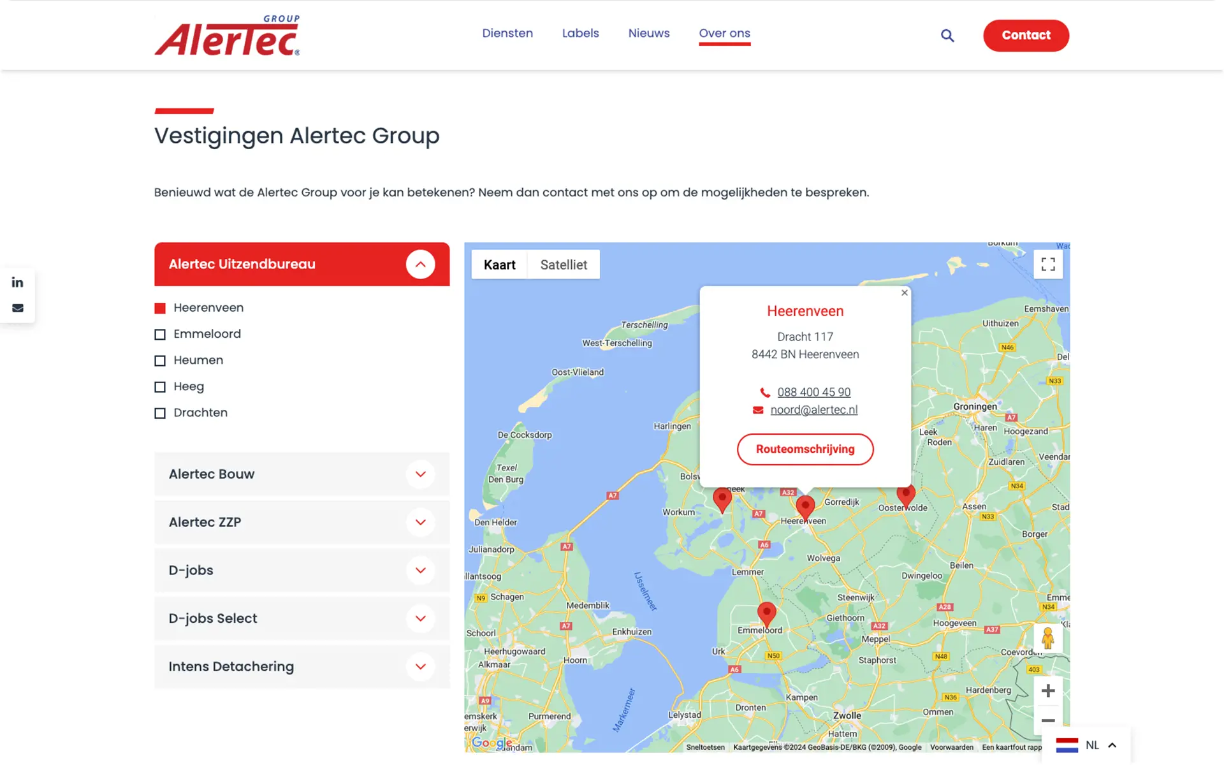
Task: Zoom out on the map
Action: pyautogui.click(x=1048, y=720)
